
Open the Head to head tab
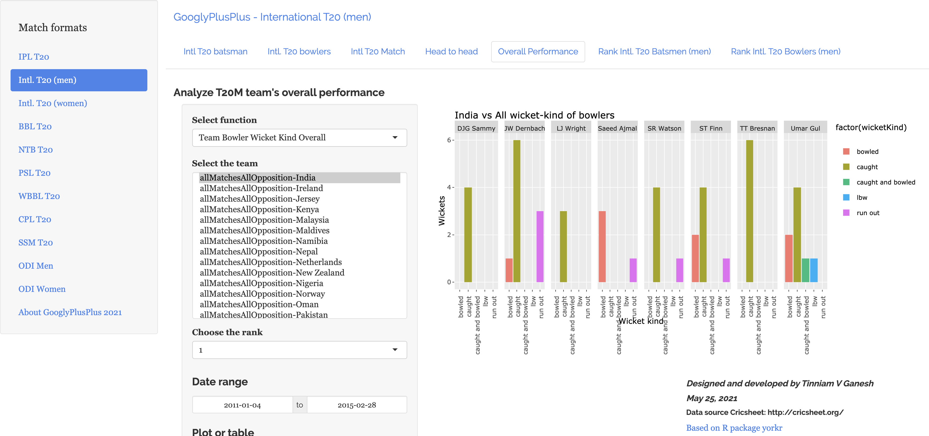451,51
